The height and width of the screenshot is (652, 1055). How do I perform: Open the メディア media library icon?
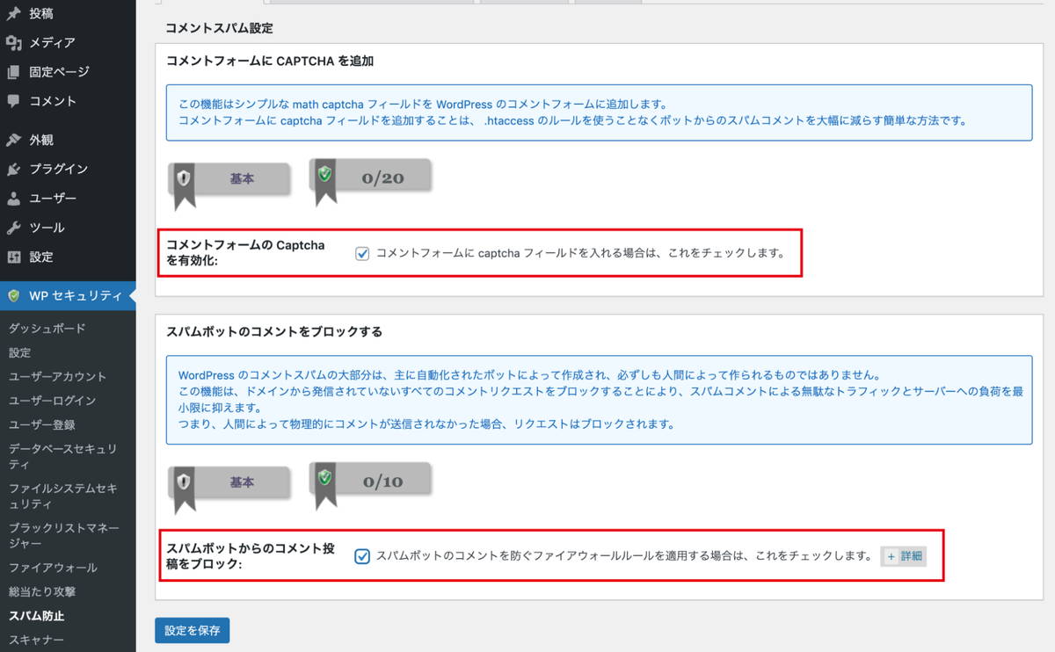(12, 41)
